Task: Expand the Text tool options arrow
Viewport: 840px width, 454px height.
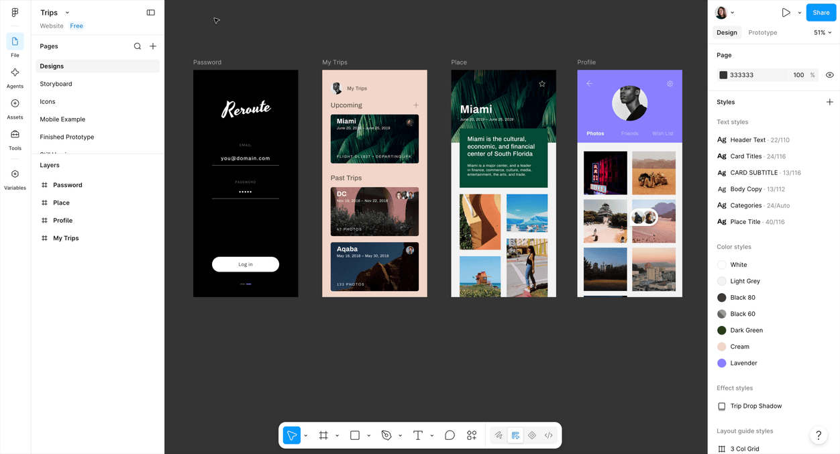Action: (x=431, y=436)
